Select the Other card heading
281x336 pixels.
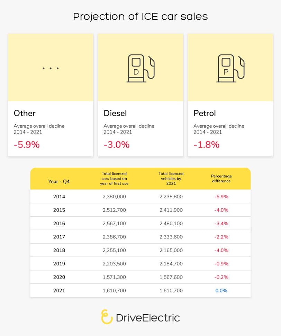(25, 113)
